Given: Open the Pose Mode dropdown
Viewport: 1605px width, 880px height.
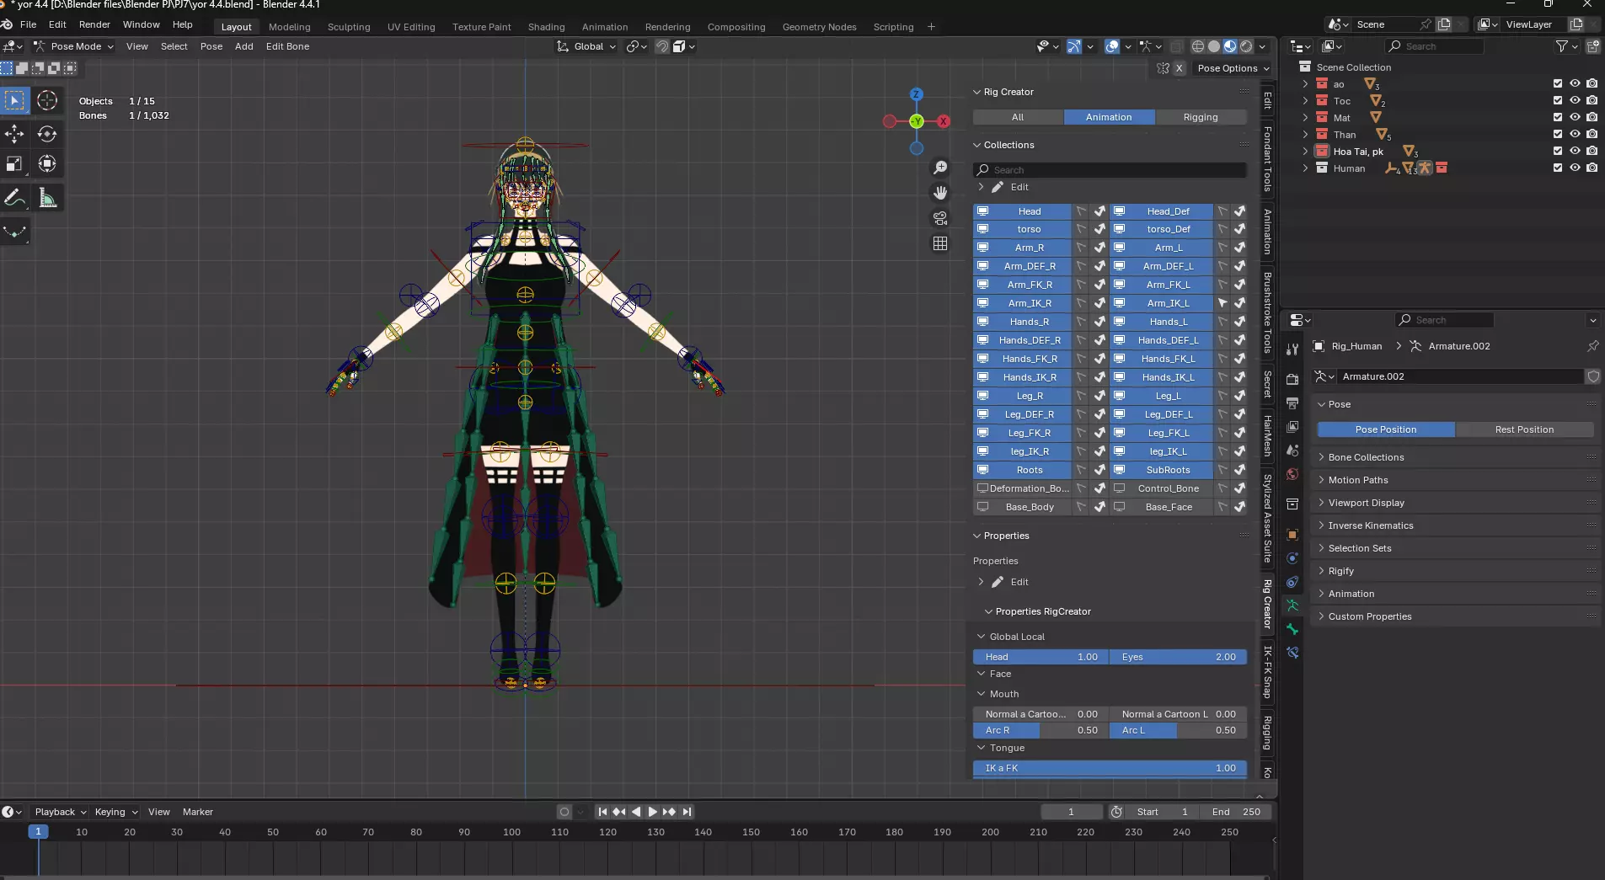Looking at the screenshot, I should [x=73, y=46].
